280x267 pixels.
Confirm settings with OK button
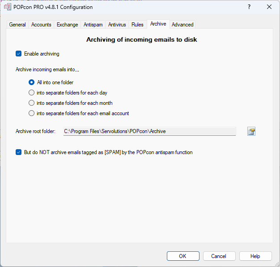[x=183, y=256]
